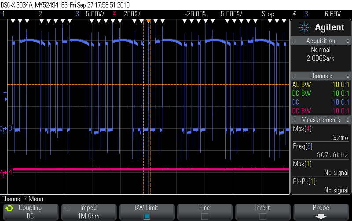The height and width of the screenshot is (221, 352).
Task: Select channel 4 scale 200mA/ readout
Action: [132, 14]
